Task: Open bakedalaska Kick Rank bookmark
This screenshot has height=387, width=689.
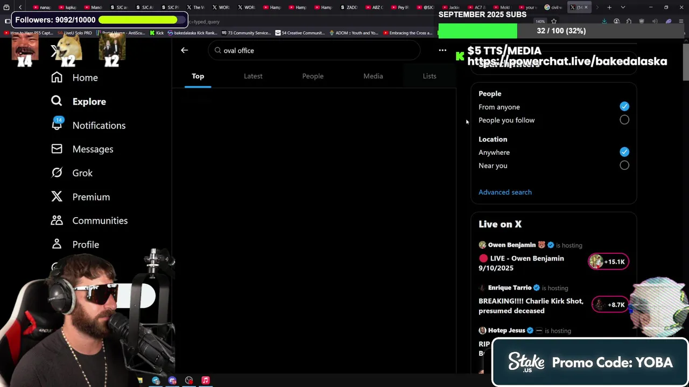Action: [x=192, y=33]
